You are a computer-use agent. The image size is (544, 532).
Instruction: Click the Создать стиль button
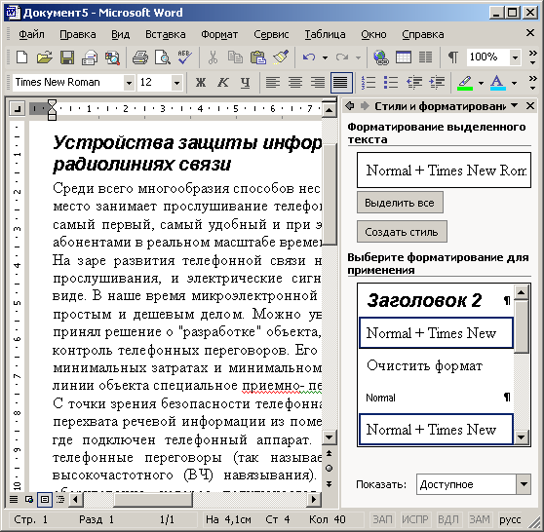[x=402, y=232]
